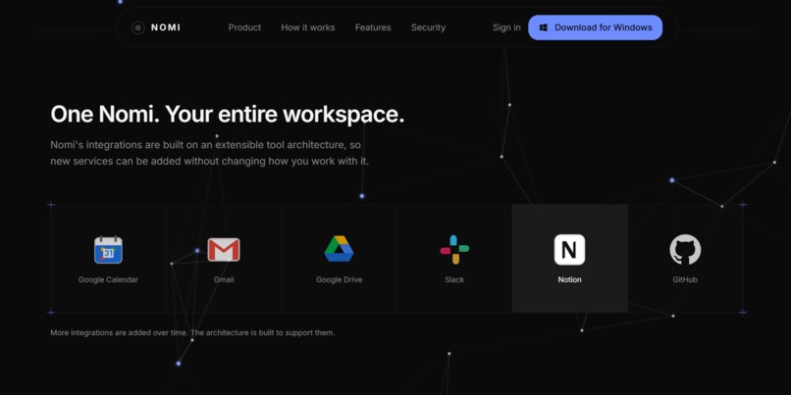Click the GitHub label text
Viewport: 791px width, 395px height.
click(x=685, y=279)
